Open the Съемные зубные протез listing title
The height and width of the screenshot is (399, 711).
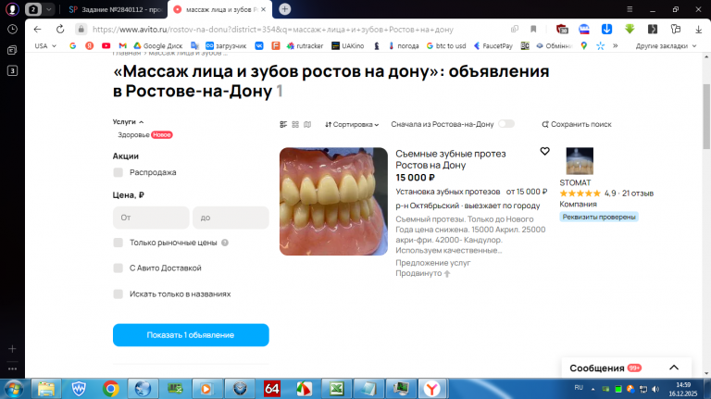click(450, 159)
